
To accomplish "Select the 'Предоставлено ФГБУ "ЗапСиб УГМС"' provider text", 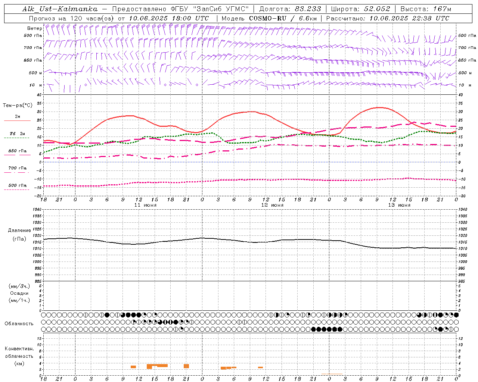I will 180,9.
